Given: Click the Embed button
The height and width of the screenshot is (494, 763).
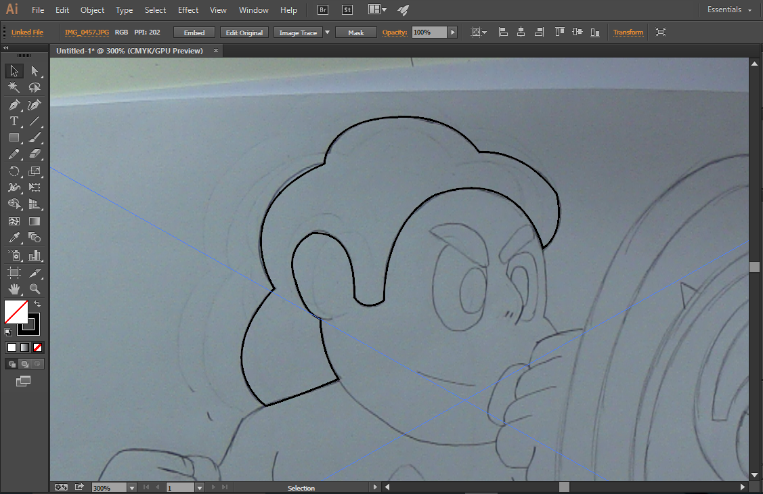Looking at the screenshot, I should [x=194, y=32].
